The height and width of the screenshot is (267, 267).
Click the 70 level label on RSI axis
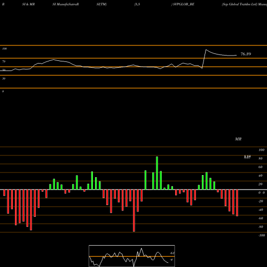point(4,61)
